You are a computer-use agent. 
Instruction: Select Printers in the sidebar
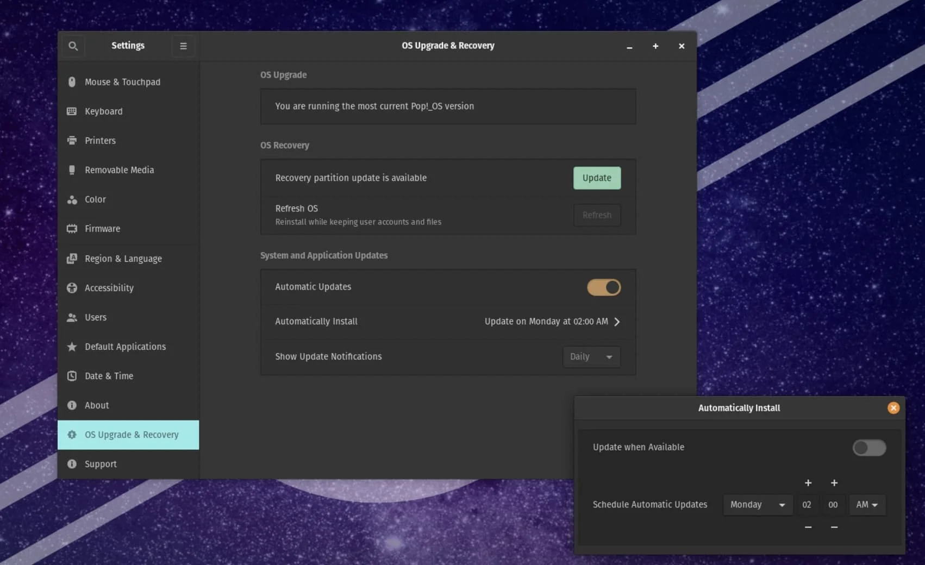click(128, 141)
